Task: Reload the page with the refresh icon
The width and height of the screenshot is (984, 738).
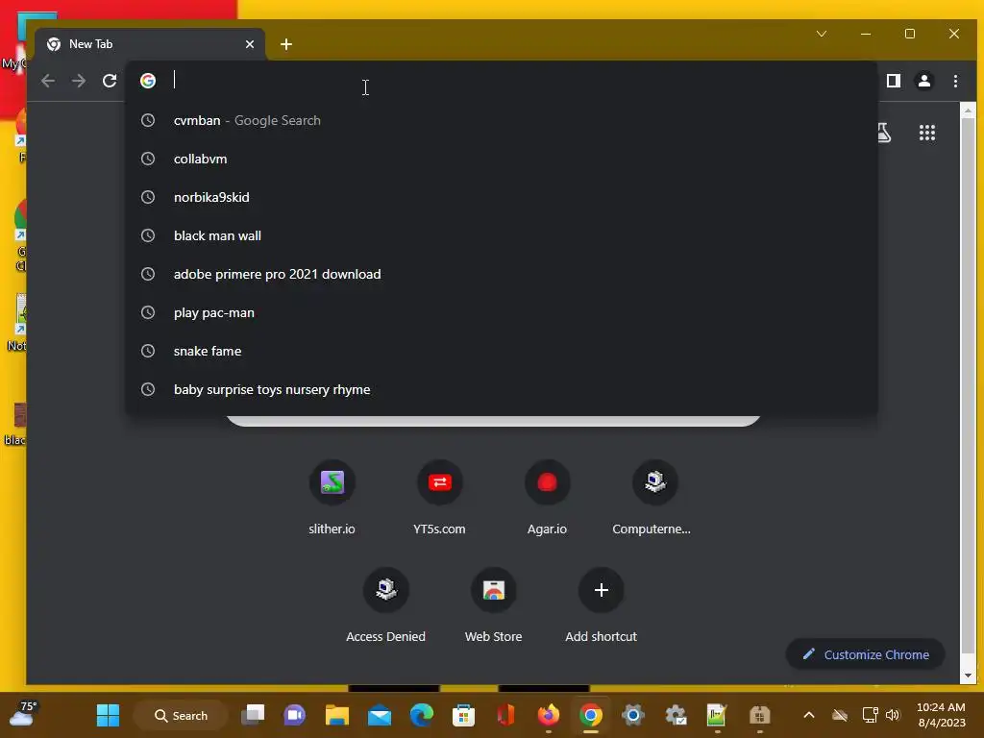Action: click(110, 81)
